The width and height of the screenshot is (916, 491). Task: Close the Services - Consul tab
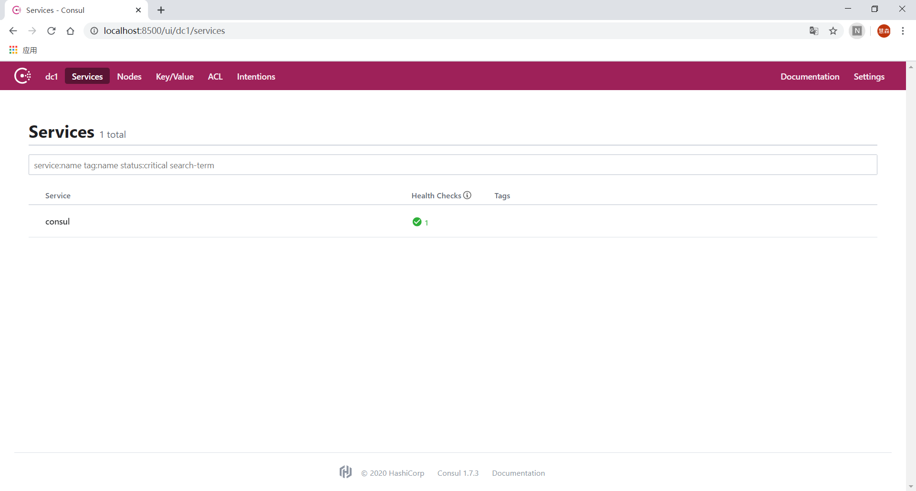138,10
